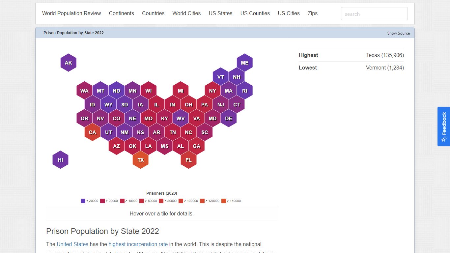
Task: Click the Michigan (MI) hex tile
Action: (181, 91)
